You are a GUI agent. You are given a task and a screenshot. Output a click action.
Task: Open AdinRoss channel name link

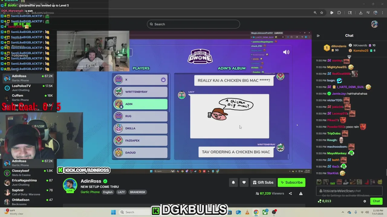click(x=91, y=181)
